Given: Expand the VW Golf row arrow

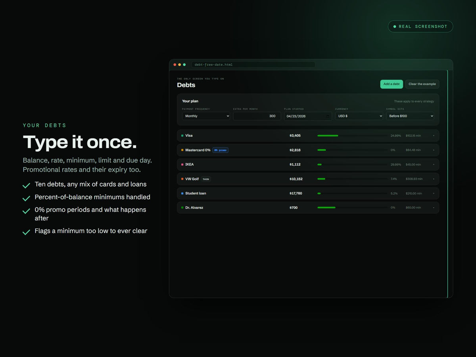Looking at the screenshot, I should [434, 179].
